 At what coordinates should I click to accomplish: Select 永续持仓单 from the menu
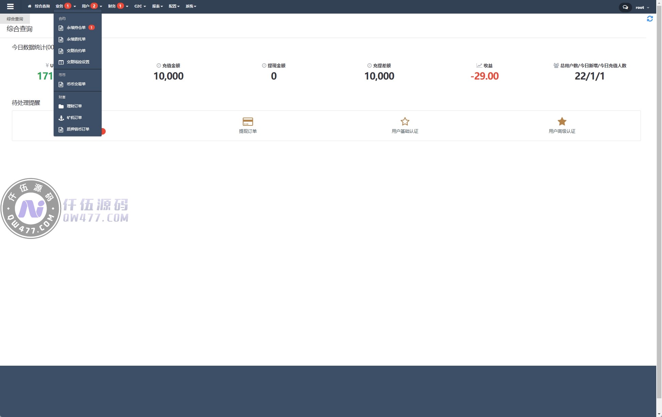[x=76, y=28]
